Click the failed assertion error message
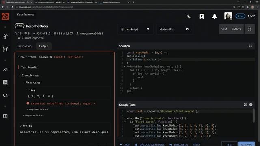This screenshot has height=146, width=260. coord(63,103)
